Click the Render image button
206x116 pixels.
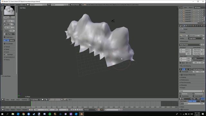(183, 35)
